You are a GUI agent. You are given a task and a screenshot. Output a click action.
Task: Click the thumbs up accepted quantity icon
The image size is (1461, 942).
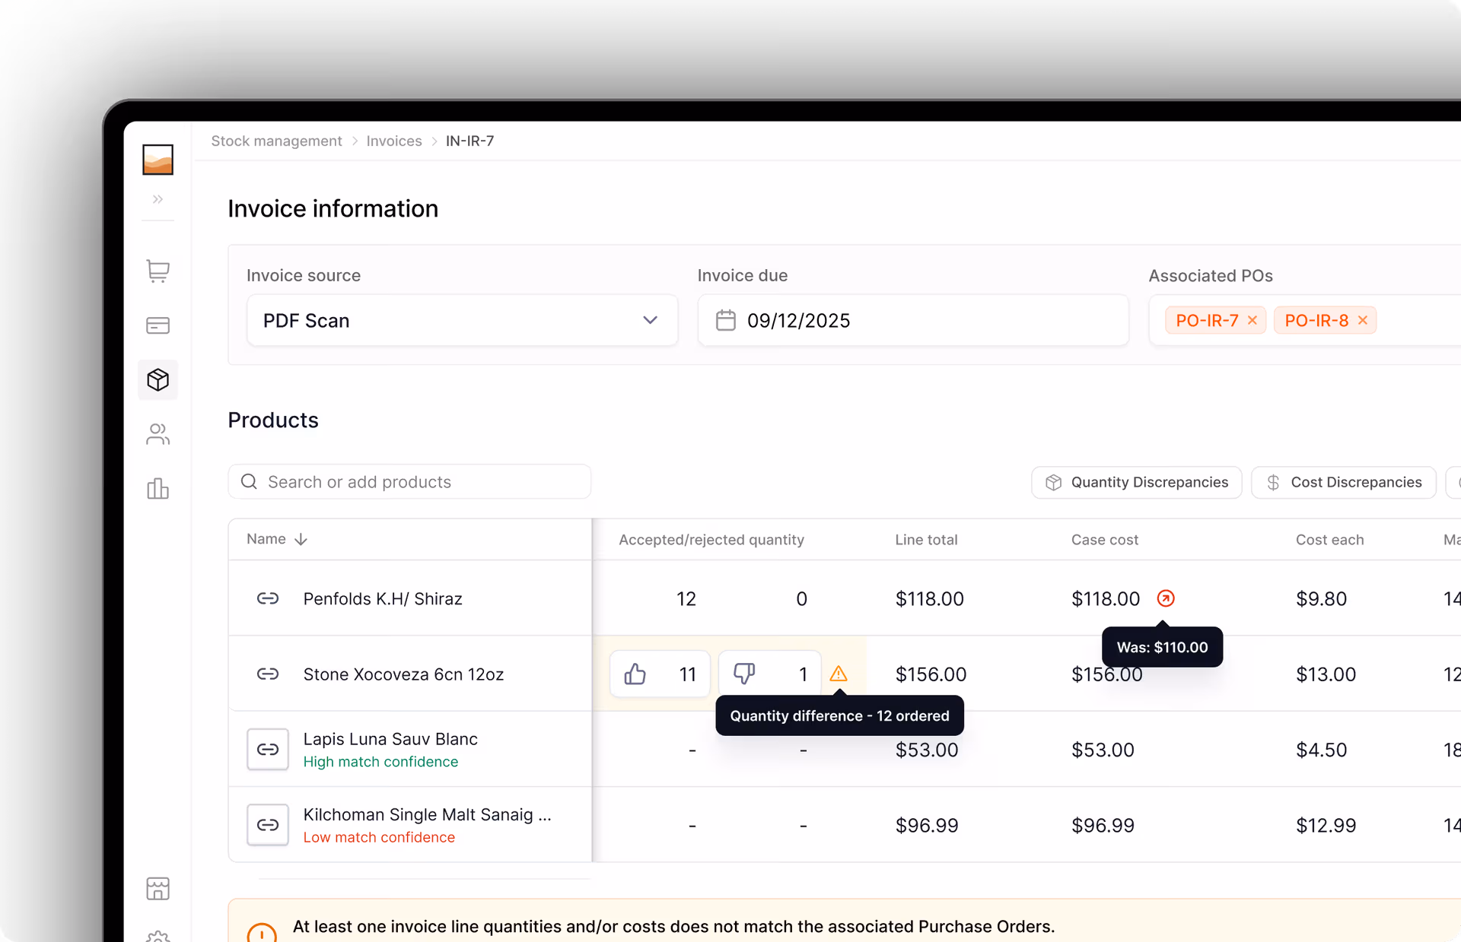pos(635,674)
